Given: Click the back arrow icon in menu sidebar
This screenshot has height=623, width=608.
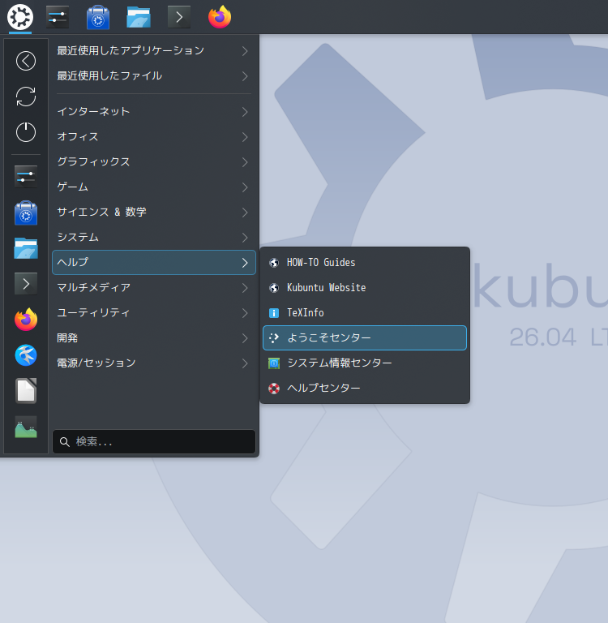Looking at the screenshot, I should 26,61.
